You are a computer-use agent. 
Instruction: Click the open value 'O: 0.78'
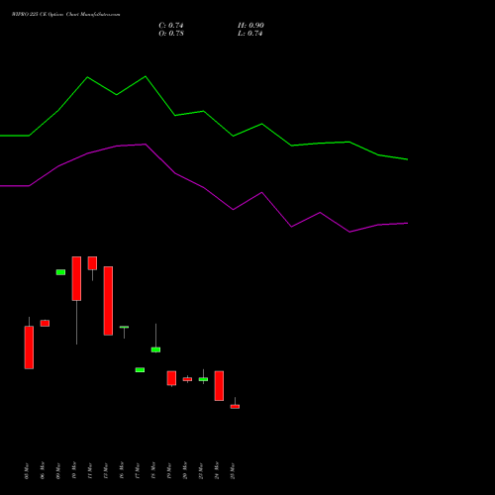point(171,34)
